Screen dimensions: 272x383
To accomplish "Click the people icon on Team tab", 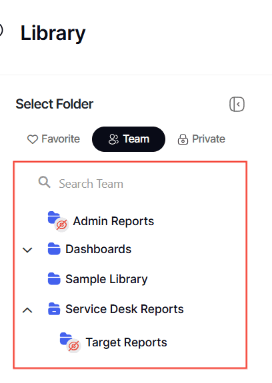I will (113, 139).
